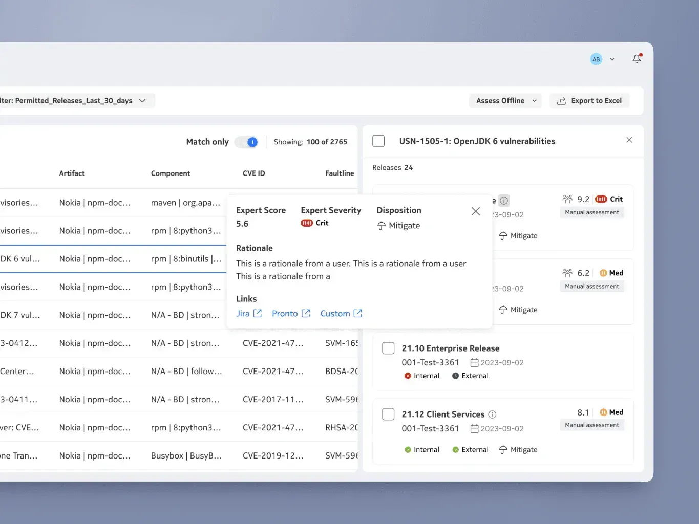Click the 21.10 Enterprise Release title
Image resolution: width=699 pixels, height=524 pixels.
451,348
